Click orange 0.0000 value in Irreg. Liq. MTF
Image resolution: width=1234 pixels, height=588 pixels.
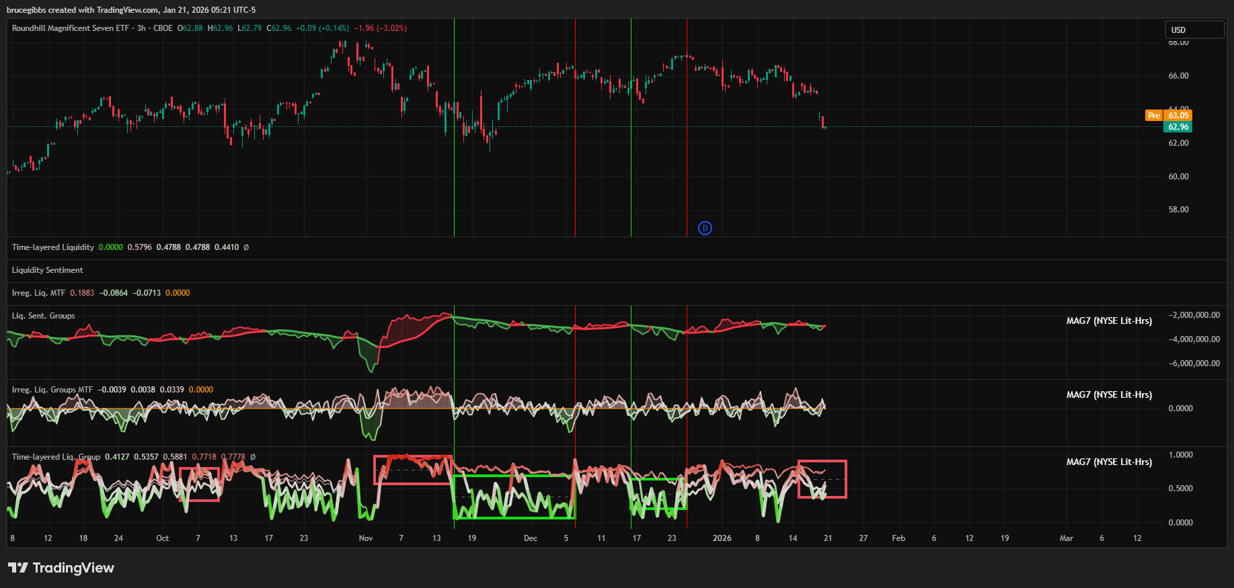(x=178, y=293)
